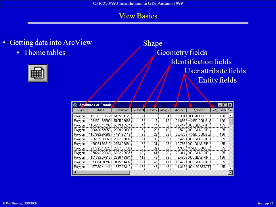Click the vertical scrollbar thumb

click(231, 121)
